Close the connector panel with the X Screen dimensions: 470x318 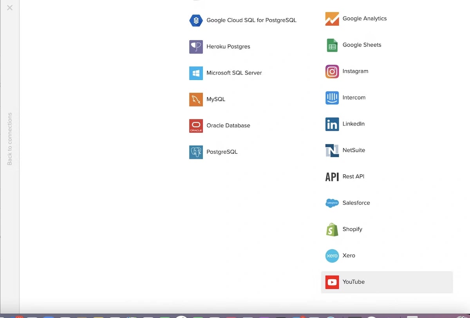point(10,7)
